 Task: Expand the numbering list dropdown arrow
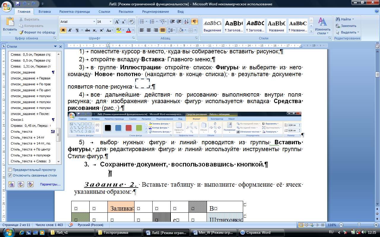(x=157, y=22)
